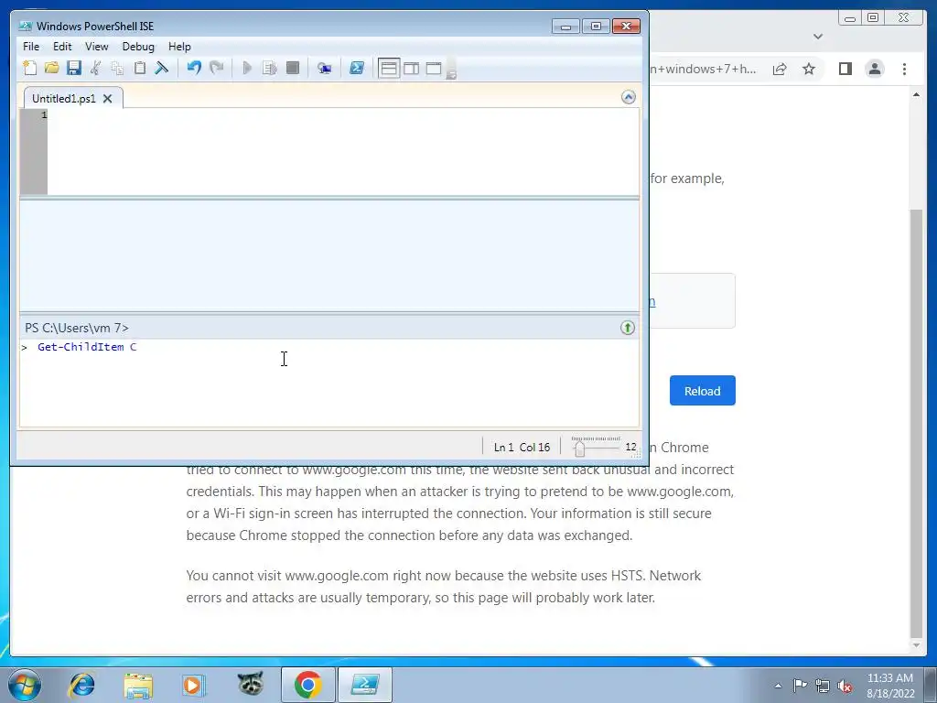The width and height of the screenshot is (937, 703).
Task: Share this page via Chrome's share icon
Action: tap(780, 69)
